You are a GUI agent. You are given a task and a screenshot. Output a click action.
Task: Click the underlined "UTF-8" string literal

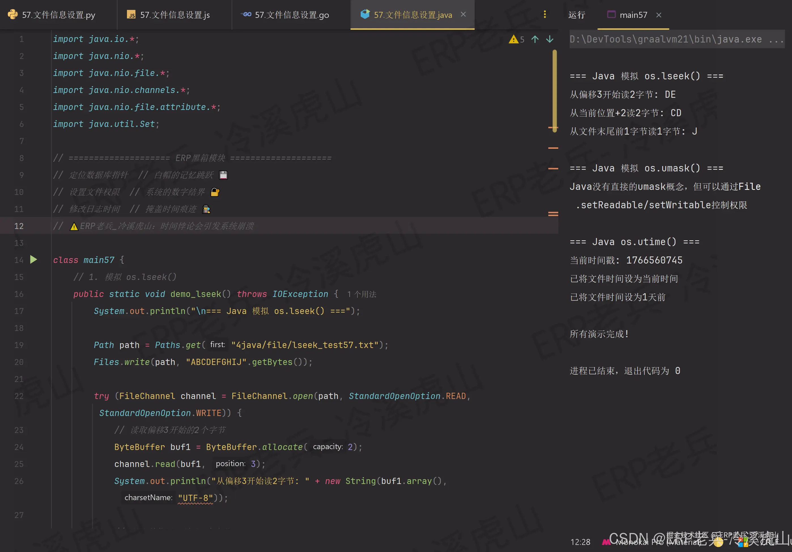click(x=195, y=498)
